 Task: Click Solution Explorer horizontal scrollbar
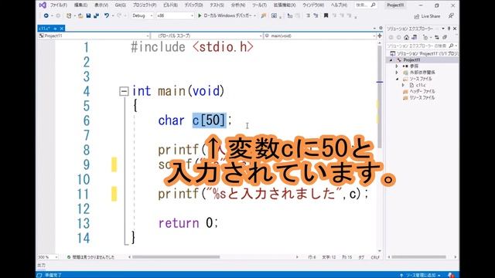pyautogui.click(x=418, y=257)
